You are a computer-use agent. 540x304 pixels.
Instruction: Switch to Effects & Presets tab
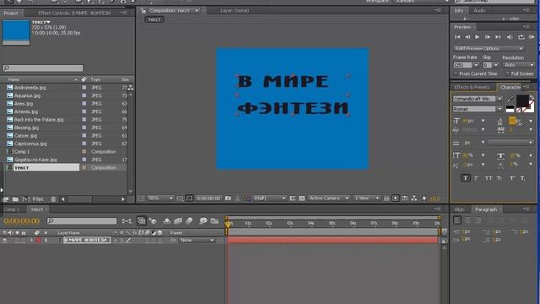click(x=472, y=87)
